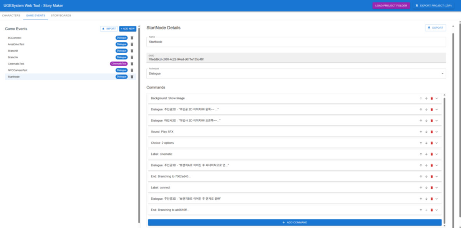This screenshot has height=228, width=461.
Task: Switch to the CHARACTERS tab
Action: point(10,16)
